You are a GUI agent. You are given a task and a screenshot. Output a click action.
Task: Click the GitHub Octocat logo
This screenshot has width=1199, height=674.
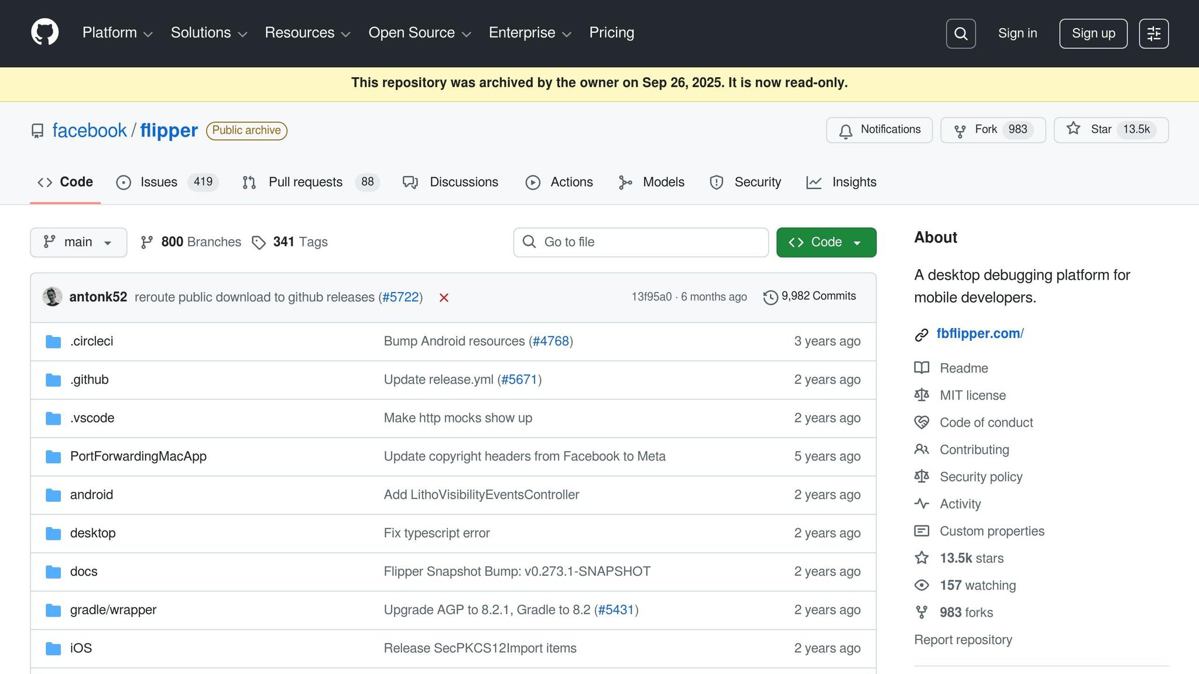coord(45,32)
